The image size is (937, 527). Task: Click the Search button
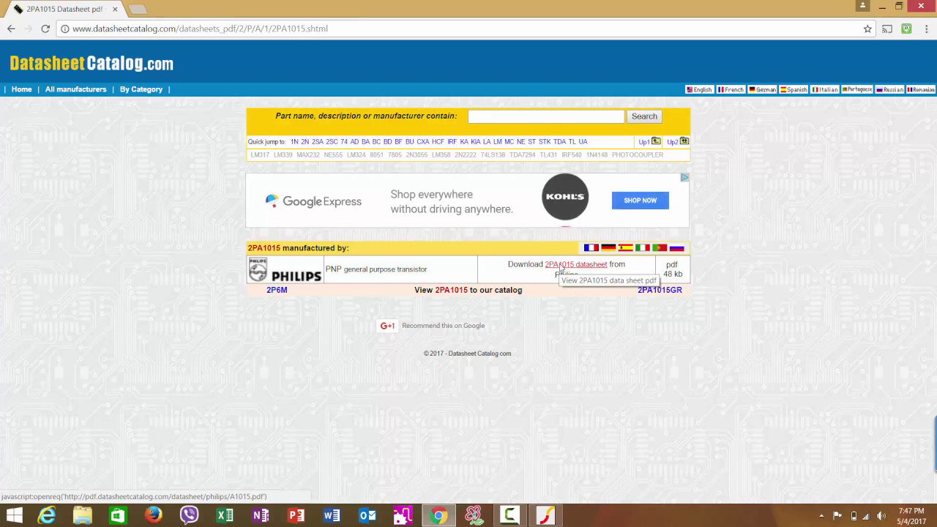tap(644, 116)
